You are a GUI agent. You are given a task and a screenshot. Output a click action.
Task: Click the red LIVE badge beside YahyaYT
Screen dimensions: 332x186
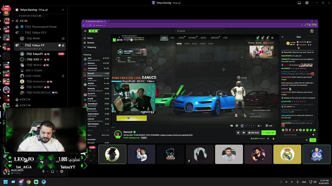[x=61, y=54]
